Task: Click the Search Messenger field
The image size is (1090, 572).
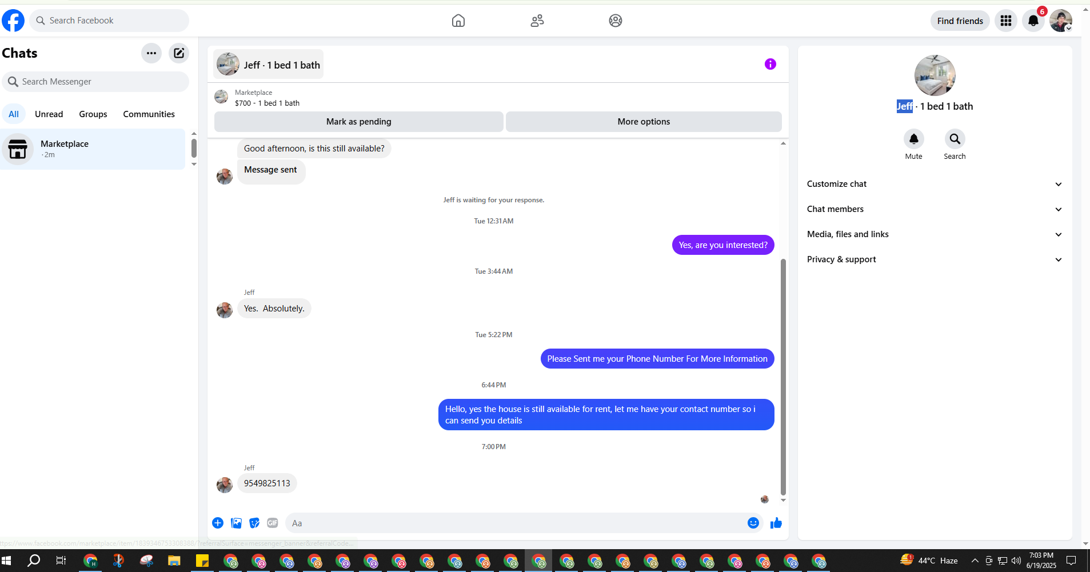Action: 95,82
